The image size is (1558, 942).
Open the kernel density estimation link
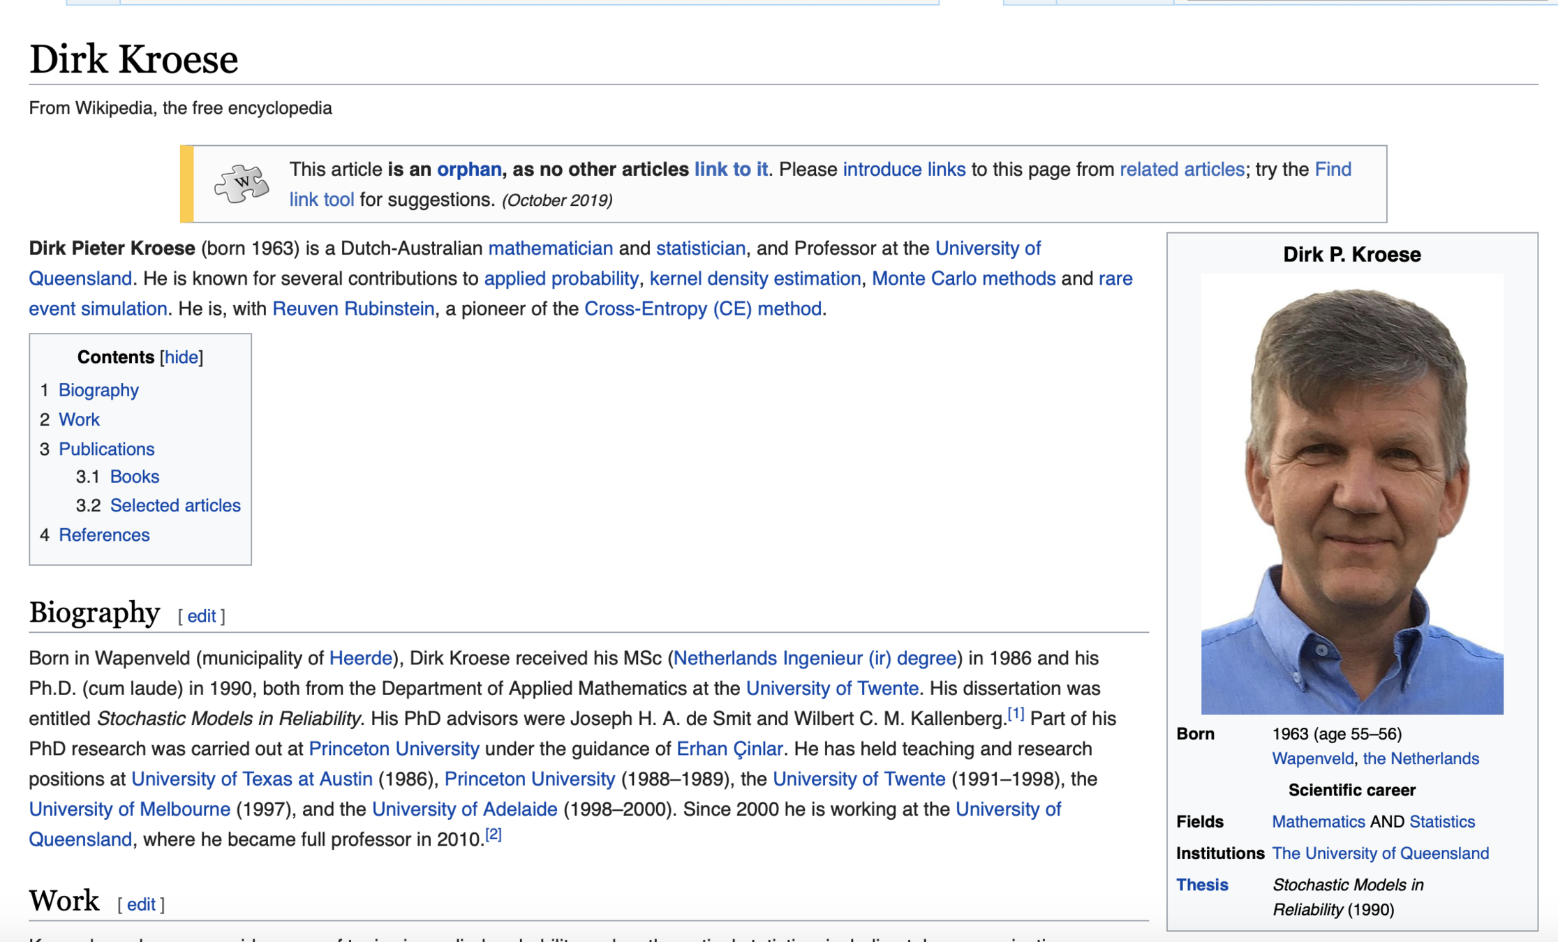tap(755, 278)
